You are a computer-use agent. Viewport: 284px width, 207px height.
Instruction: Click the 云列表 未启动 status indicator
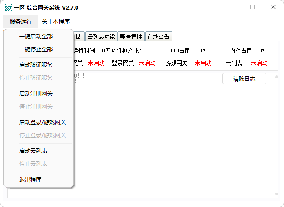[260, 63]
